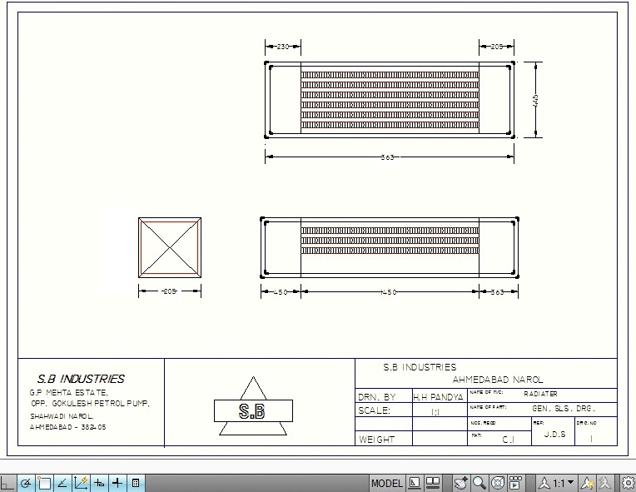Image resolution: width=636 pixels, height=492 pixels.
Task: Open Quick View Layouts
Action: 415,483
